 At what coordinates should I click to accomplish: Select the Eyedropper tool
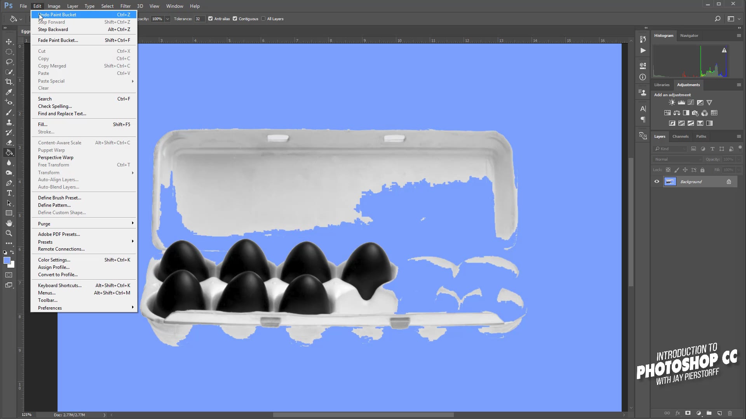tap(9, 92)
